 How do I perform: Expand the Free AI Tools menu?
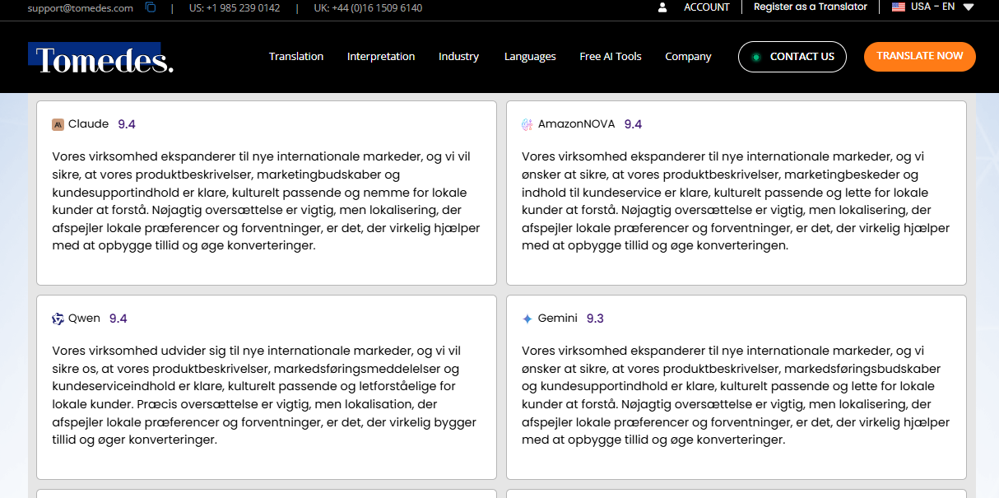pos(611,57)
